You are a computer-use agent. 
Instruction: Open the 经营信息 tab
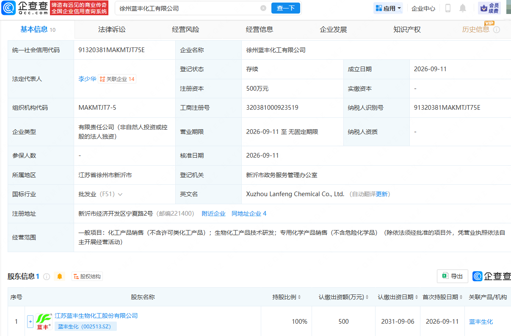click(x=260, y=30)
